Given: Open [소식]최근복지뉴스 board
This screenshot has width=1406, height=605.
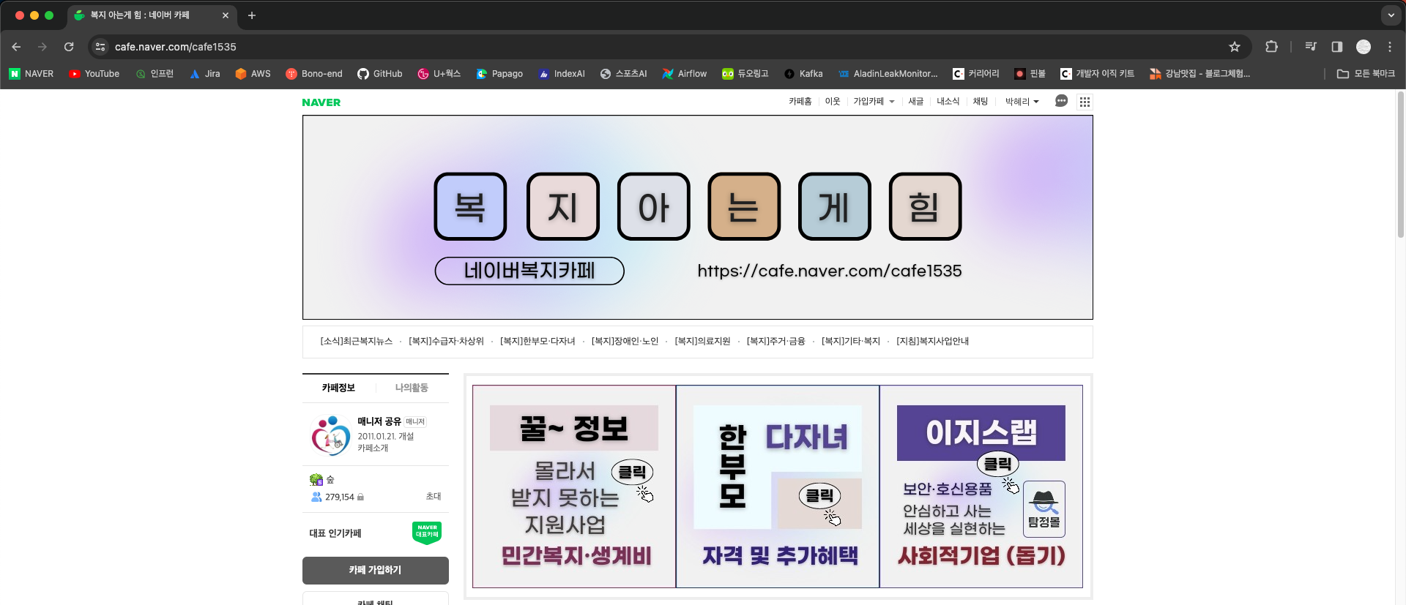Looking at the screenshot, I should click(357, 342).
